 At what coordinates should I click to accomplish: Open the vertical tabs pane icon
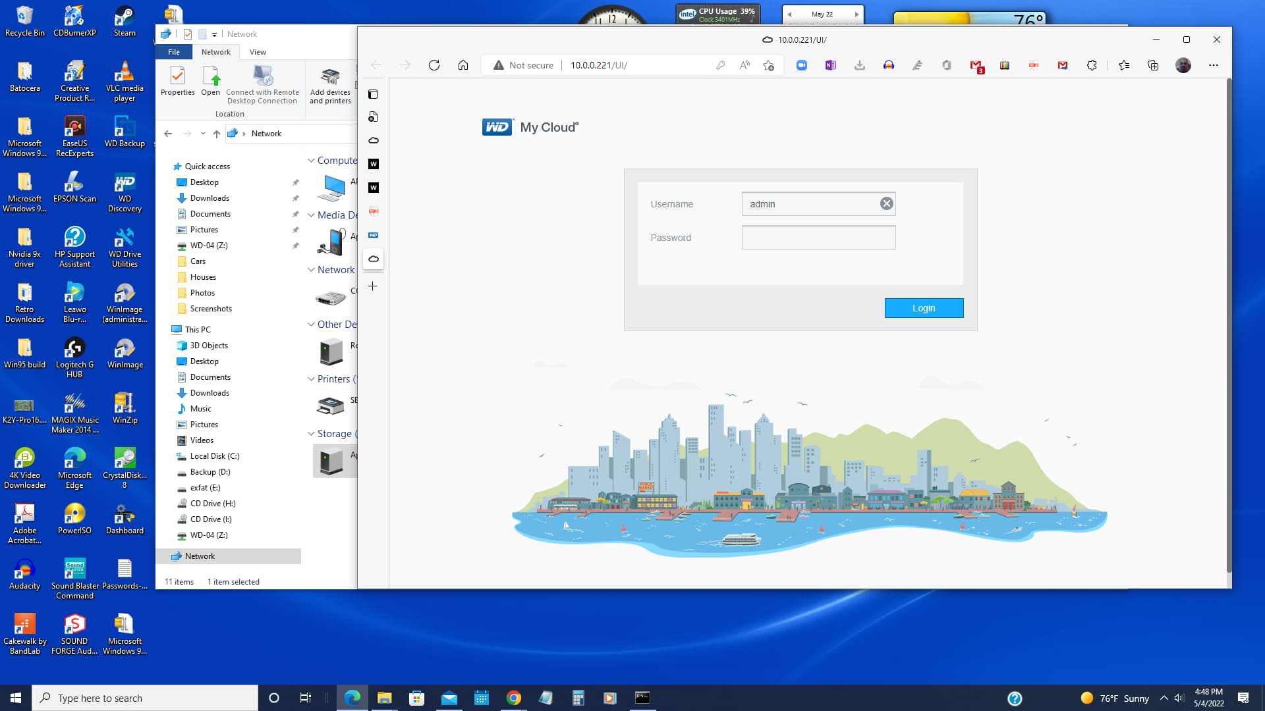tap(373, 94)
